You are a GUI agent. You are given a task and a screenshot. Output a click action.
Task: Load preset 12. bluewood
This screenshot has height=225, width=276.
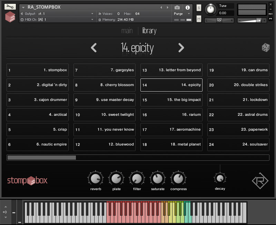pos(105,144)
